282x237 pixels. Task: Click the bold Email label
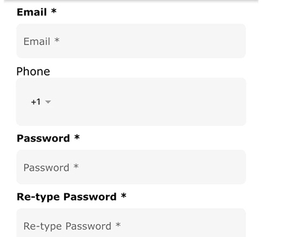pyautogui.click(x=32, y=12)
